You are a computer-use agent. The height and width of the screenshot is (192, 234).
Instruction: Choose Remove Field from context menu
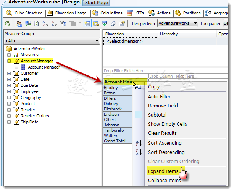click(x=163, y=106)
